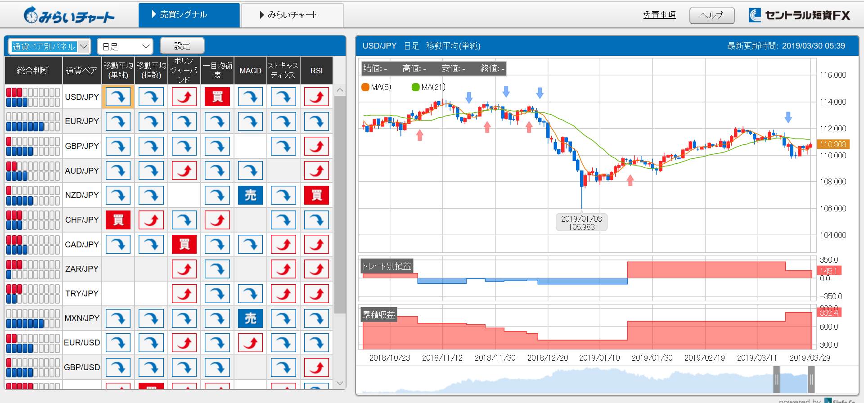864x403 pixels.
Task: Open the 通貨ペア別パネル dropdown
Action: pos(49,46)
